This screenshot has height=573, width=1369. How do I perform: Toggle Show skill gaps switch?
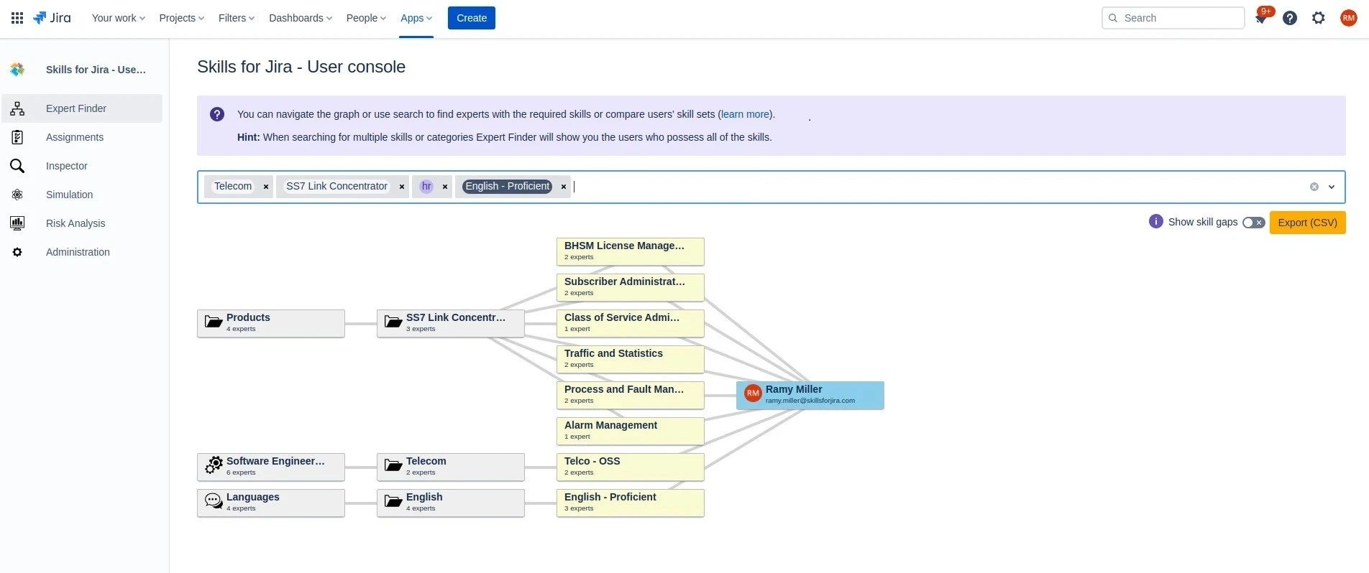pyautogui.click(x=1253, y=223)
